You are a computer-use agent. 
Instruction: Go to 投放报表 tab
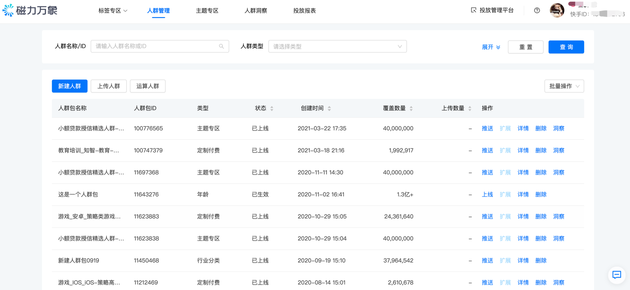(304, 11)
